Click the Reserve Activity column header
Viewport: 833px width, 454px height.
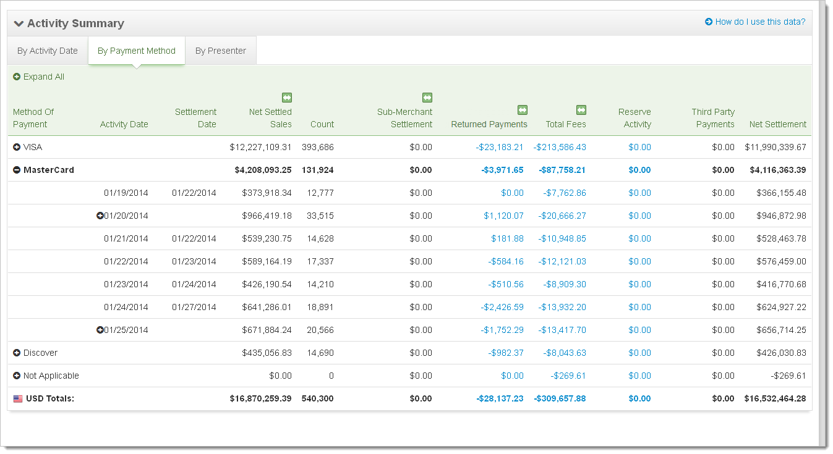(x=634, y=118)
